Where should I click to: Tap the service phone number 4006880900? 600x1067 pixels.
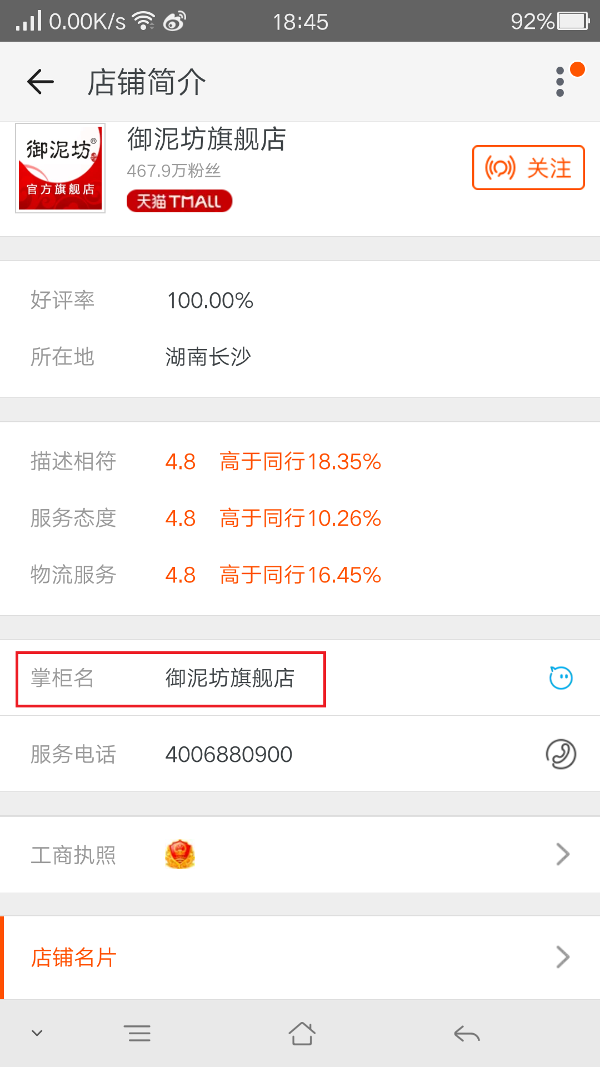[x=229, y=755]
